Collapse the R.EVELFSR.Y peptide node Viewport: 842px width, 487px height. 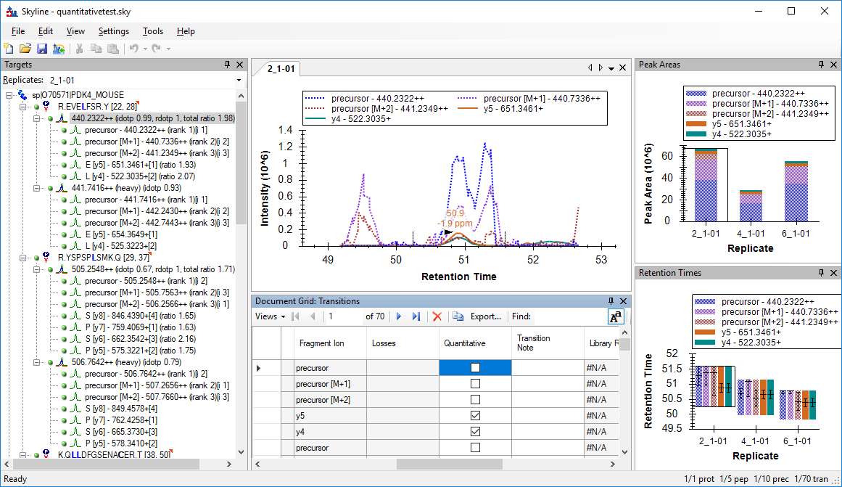[x=24, y=107]
